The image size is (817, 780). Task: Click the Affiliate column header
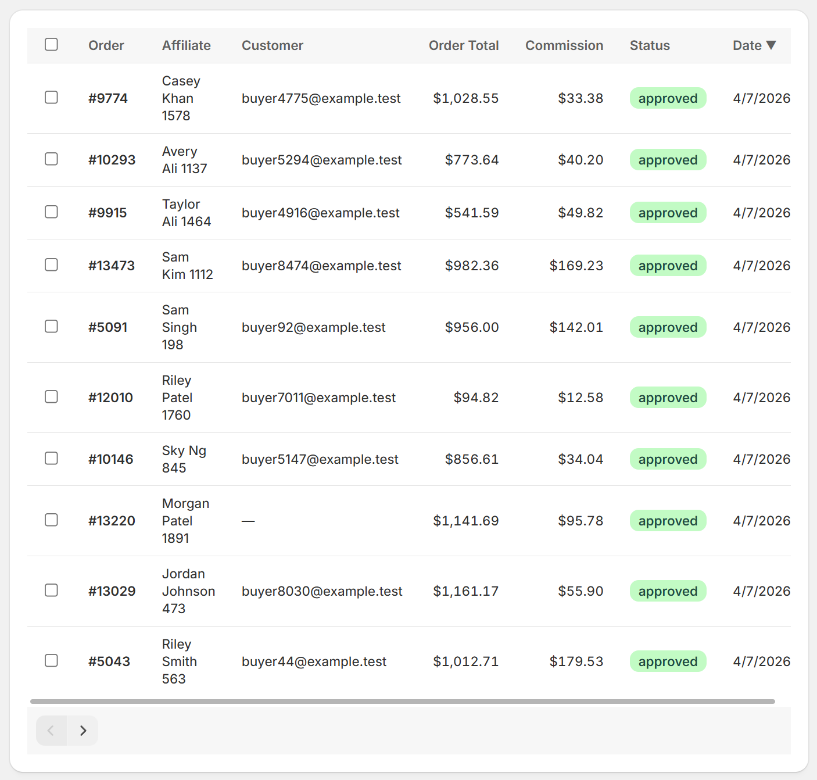click(x=186, y=45)
